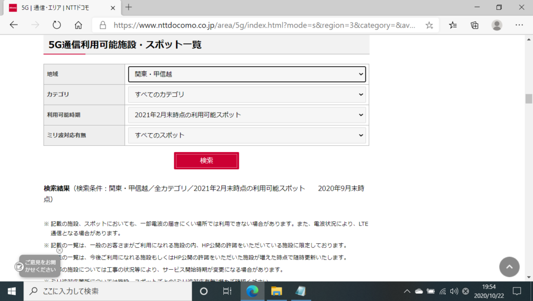Click the カテゴリ row label

58,95
